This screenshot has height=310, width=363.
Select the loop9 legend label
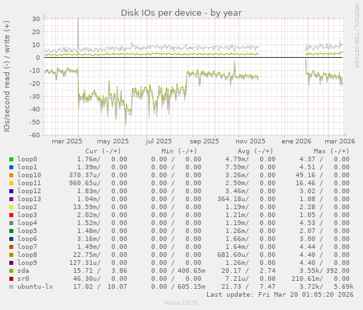[27, 263]
